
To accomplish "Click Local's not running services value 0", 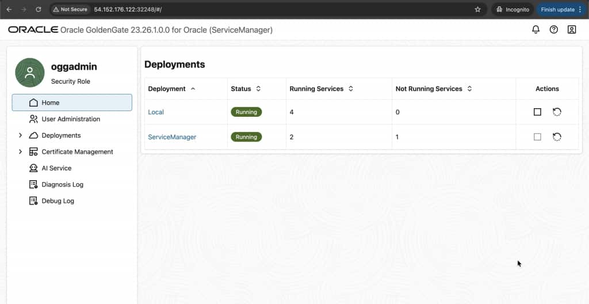I will pyautogui.click(x=397, y=112).
